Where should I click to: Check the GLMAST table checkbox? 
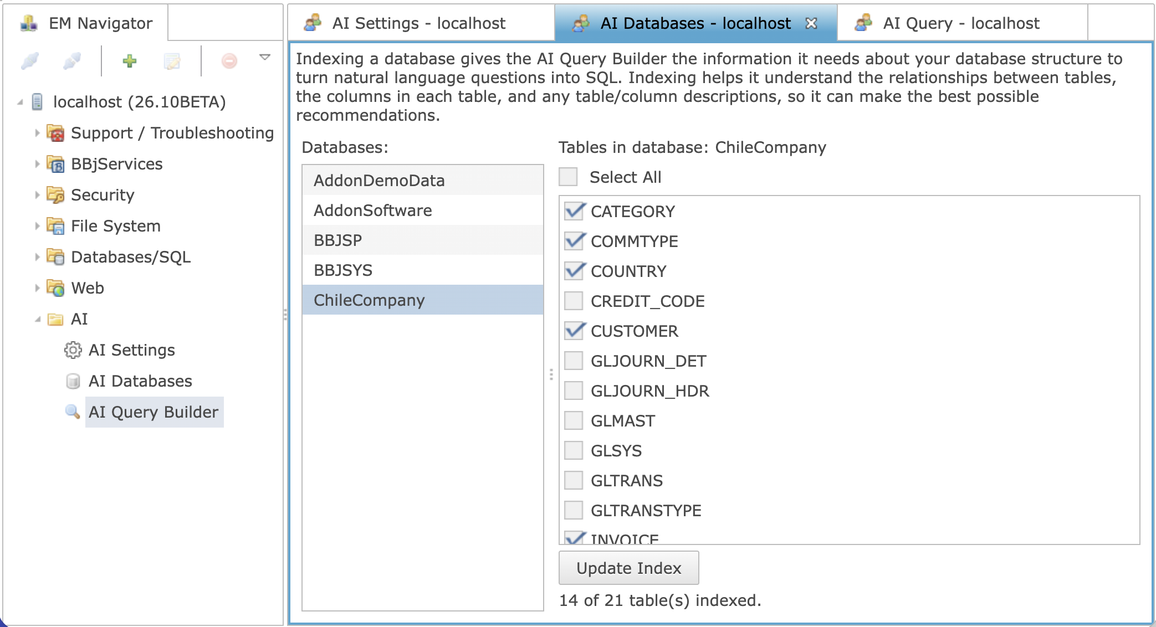pyautogui.click(x=574, y=420)
